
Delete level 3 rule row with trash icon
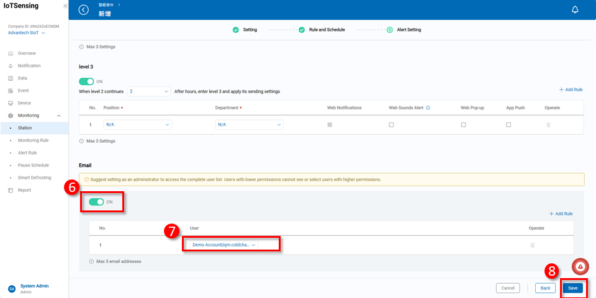(x=548, y=125)
